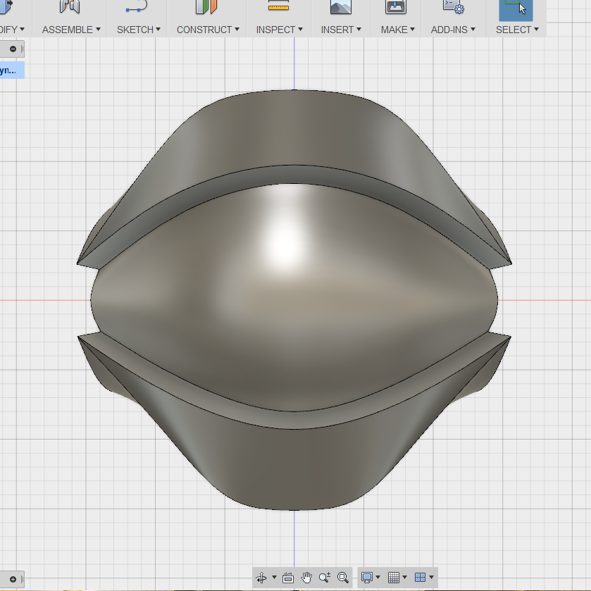This screenshot has width=591, height=591.
Task: Select the Orbit navigation tool
Action: (x=261, y=578)
